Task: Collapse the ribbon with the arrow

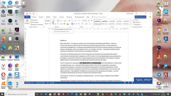Action: (151, 27)
